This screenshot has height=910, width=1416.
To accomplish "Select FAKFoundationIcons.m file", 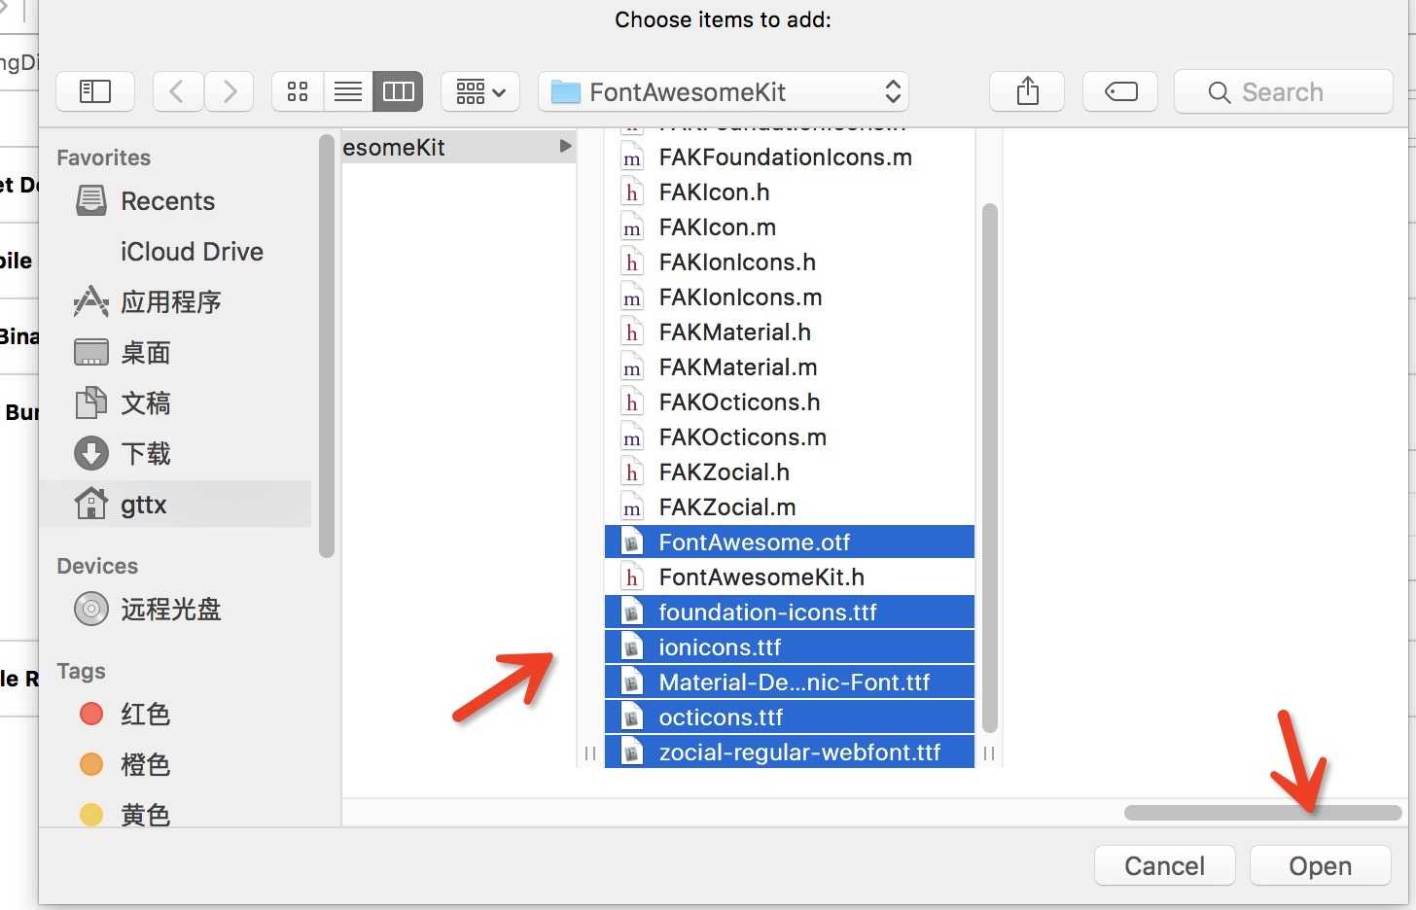I will 789,157.
